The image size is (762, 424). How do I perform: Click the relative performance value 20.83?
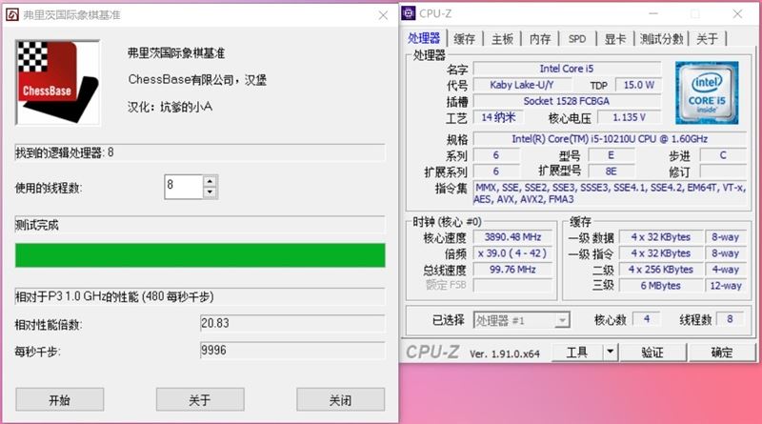click(292, 323)
